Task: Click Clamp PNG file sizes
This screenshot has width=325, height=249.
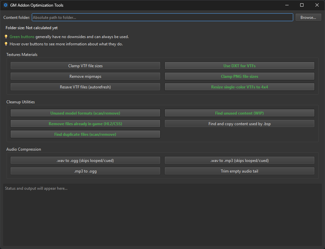Action: click(x=239, y=76)
